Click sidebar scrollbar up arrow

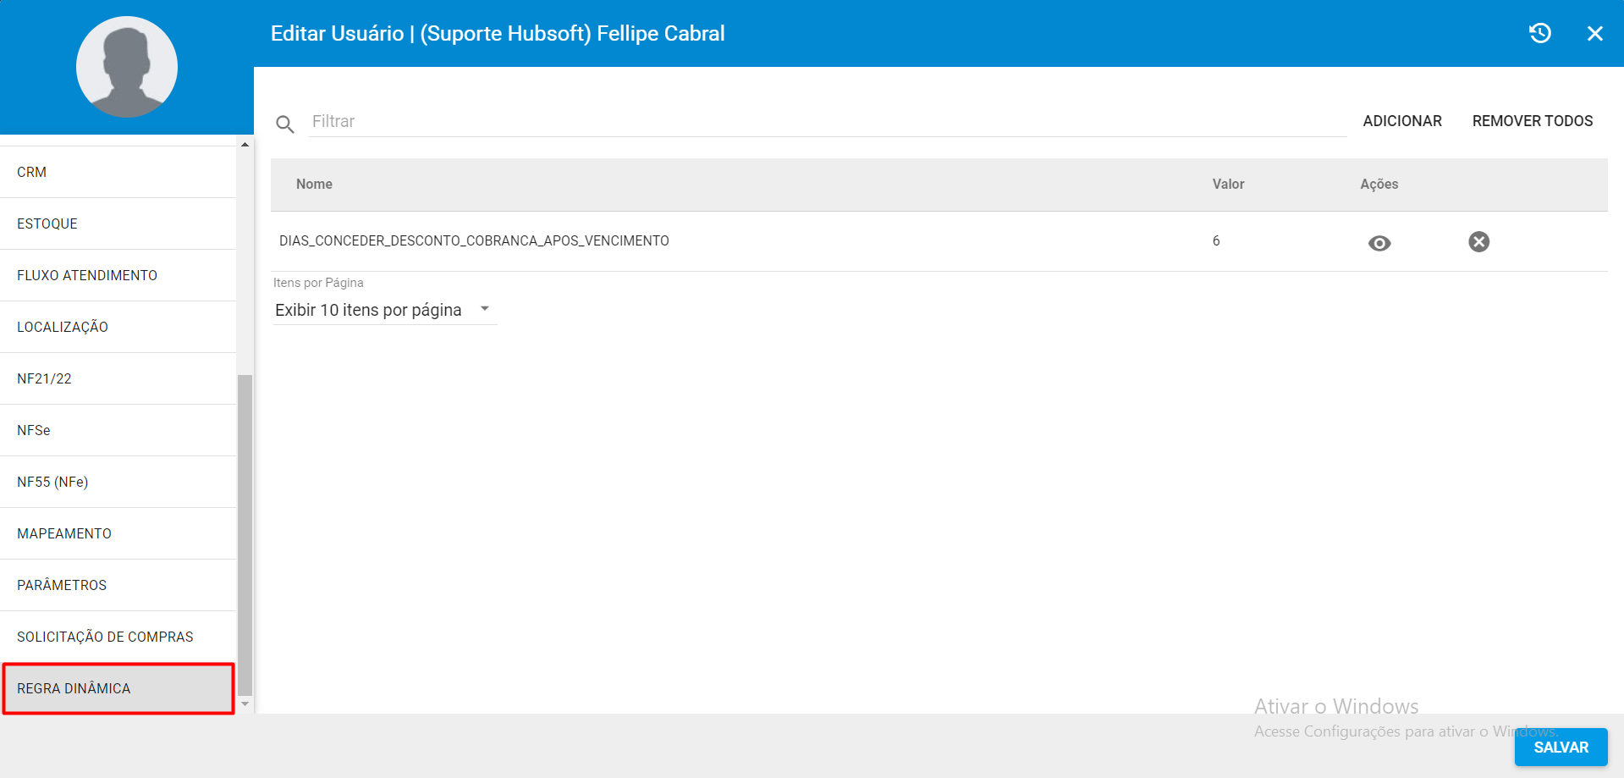245,145
